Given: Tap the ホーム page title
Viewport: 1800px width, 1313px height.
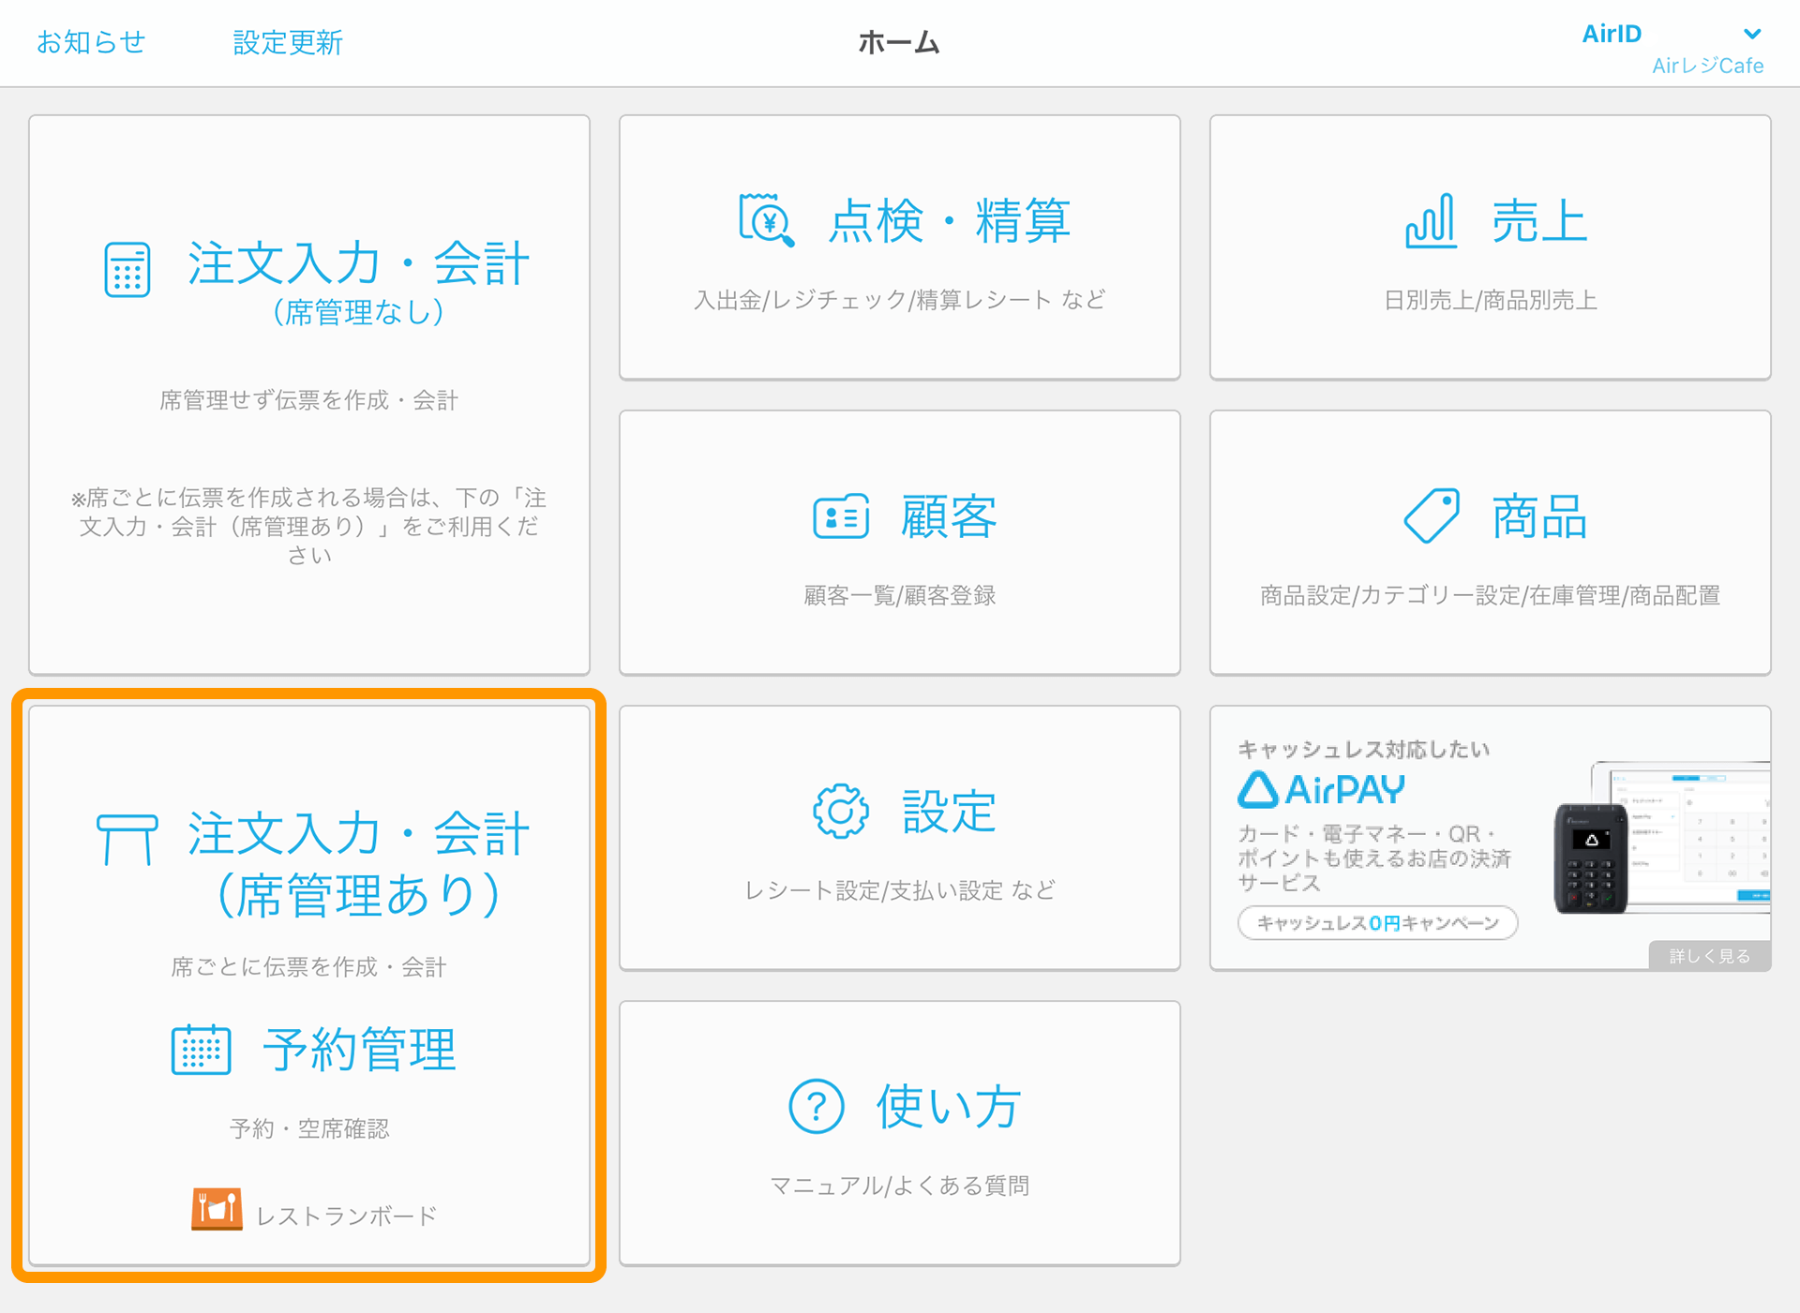Looking at the screenshot, I should (x=899, y=42).
